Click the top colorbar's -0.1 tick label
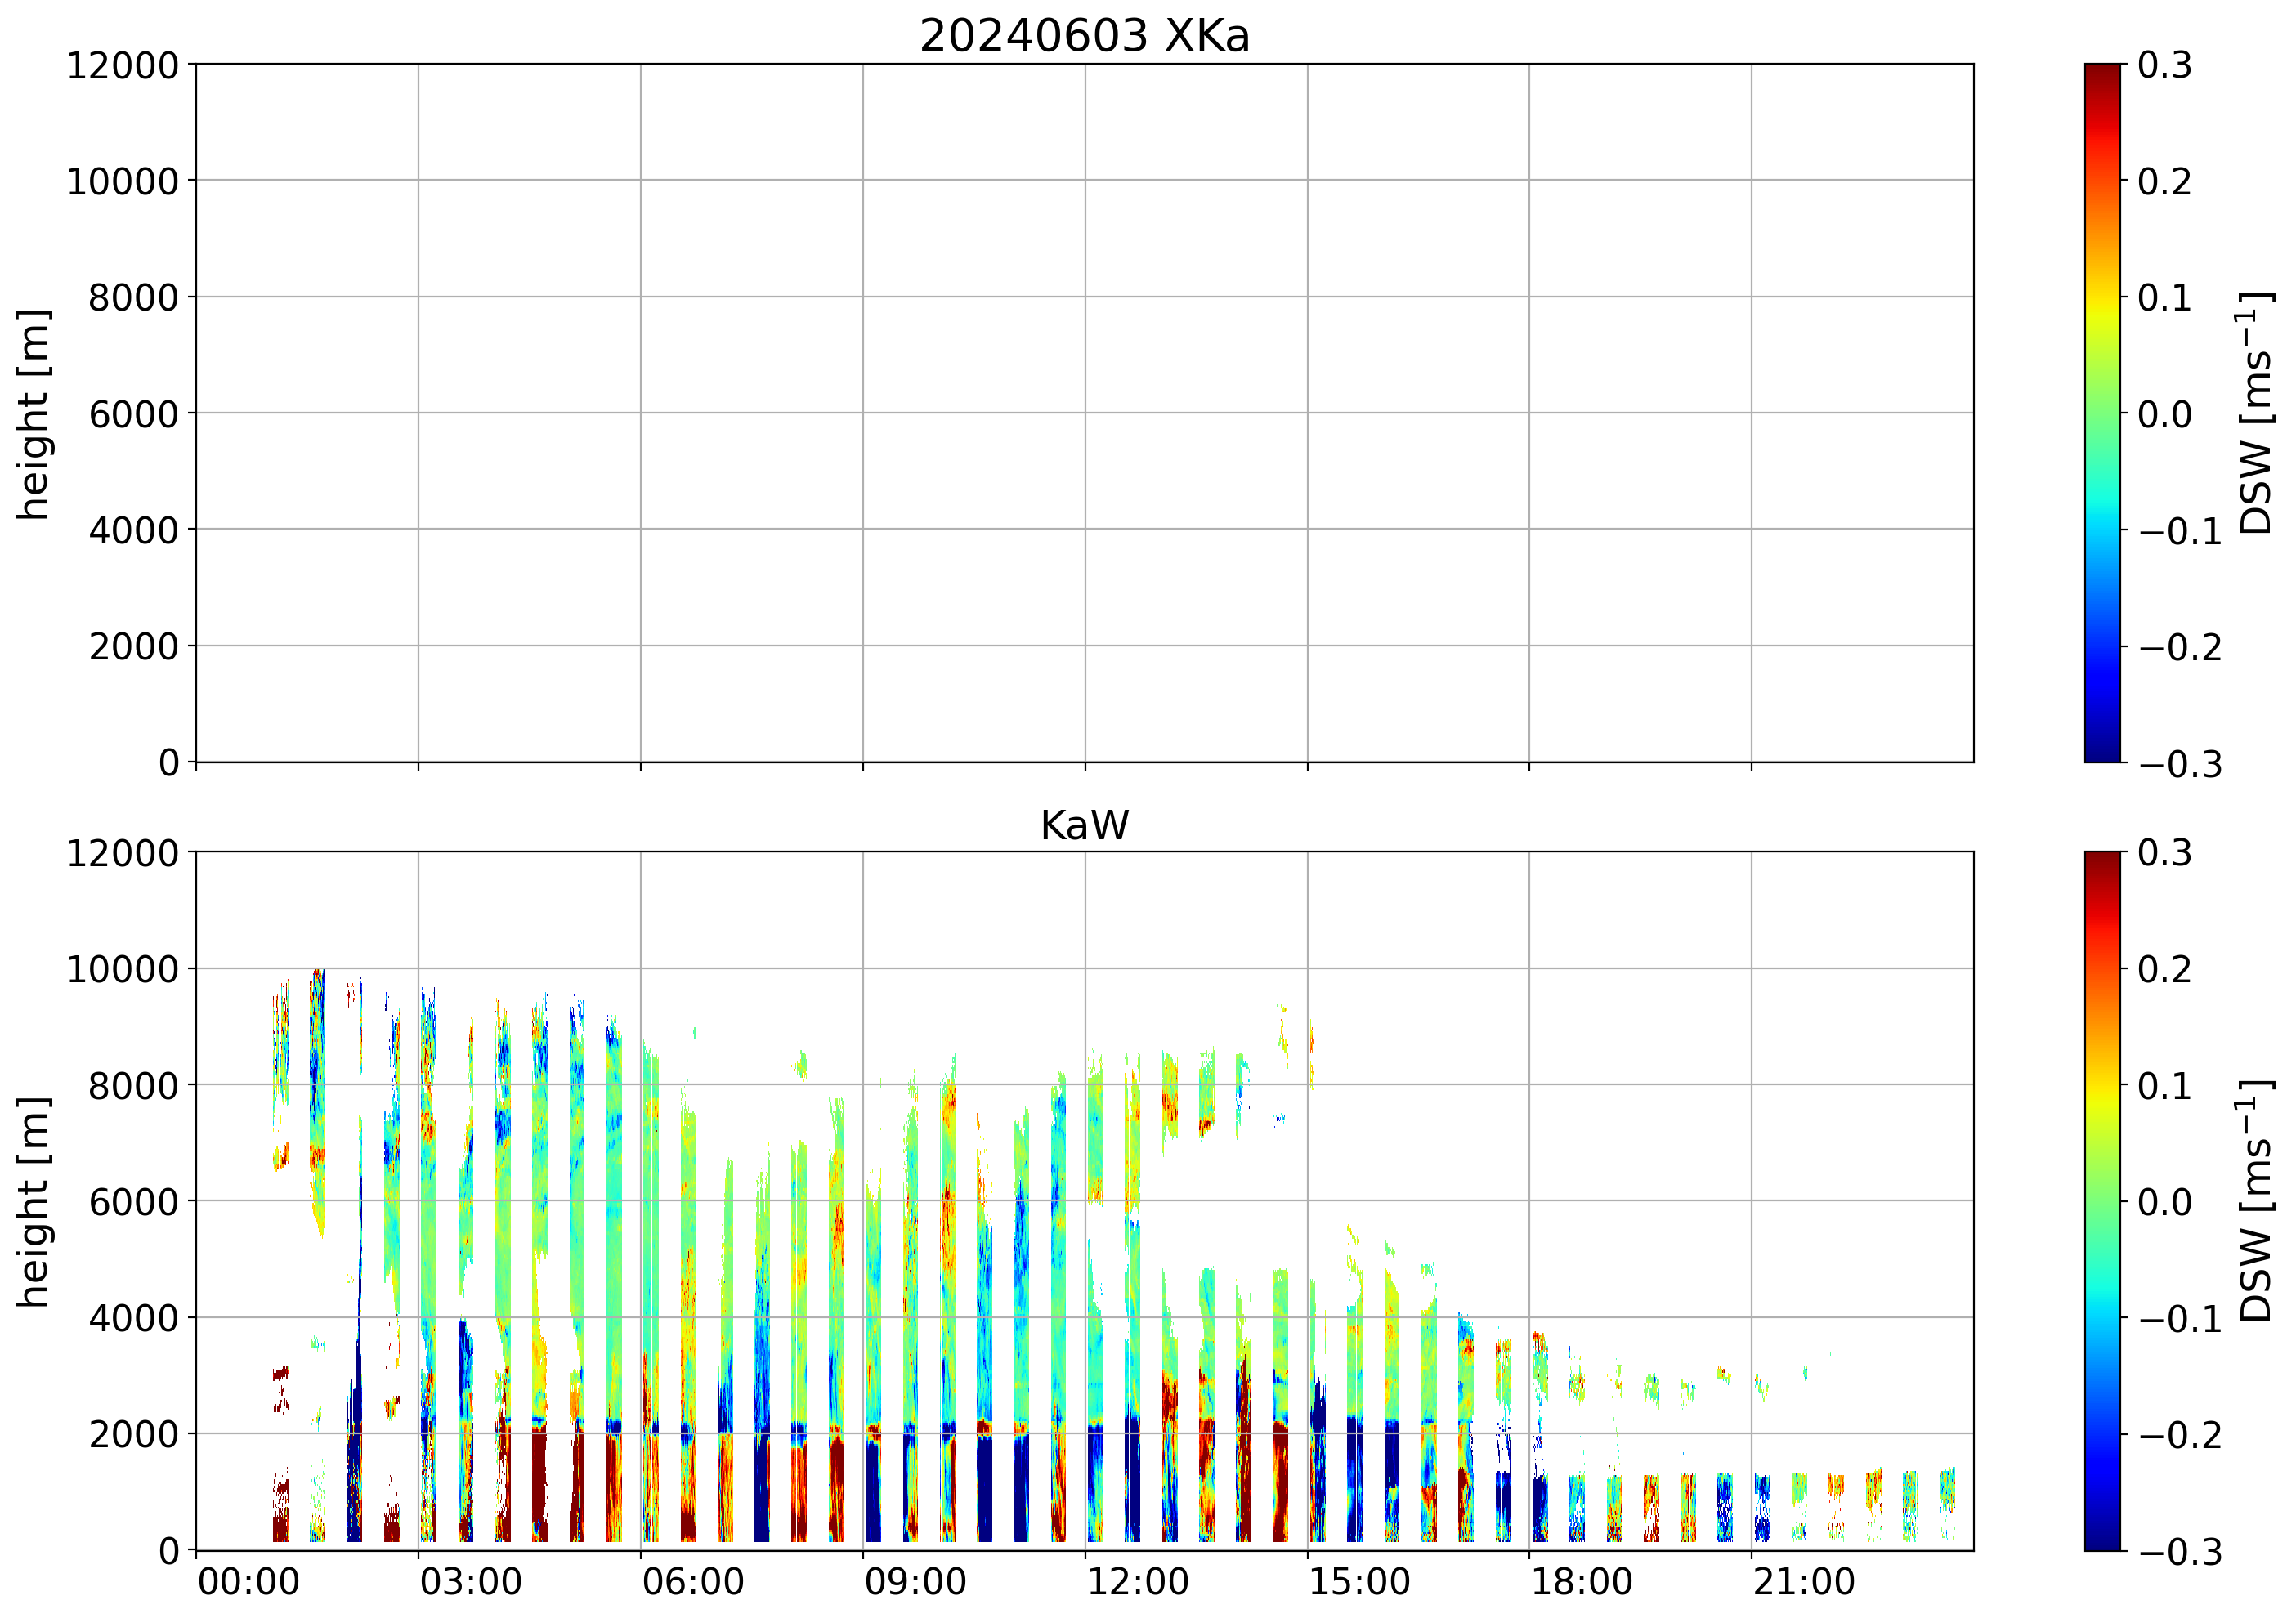Viewport: 2296px width, 1618px height. coord(2179,531)
